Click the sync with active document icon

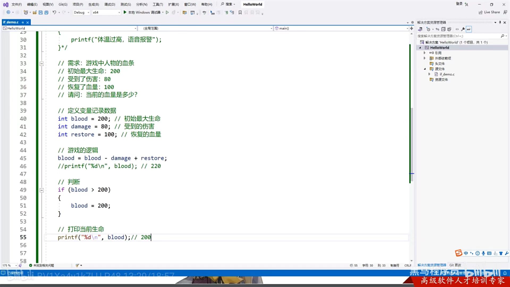click(437, 29)
